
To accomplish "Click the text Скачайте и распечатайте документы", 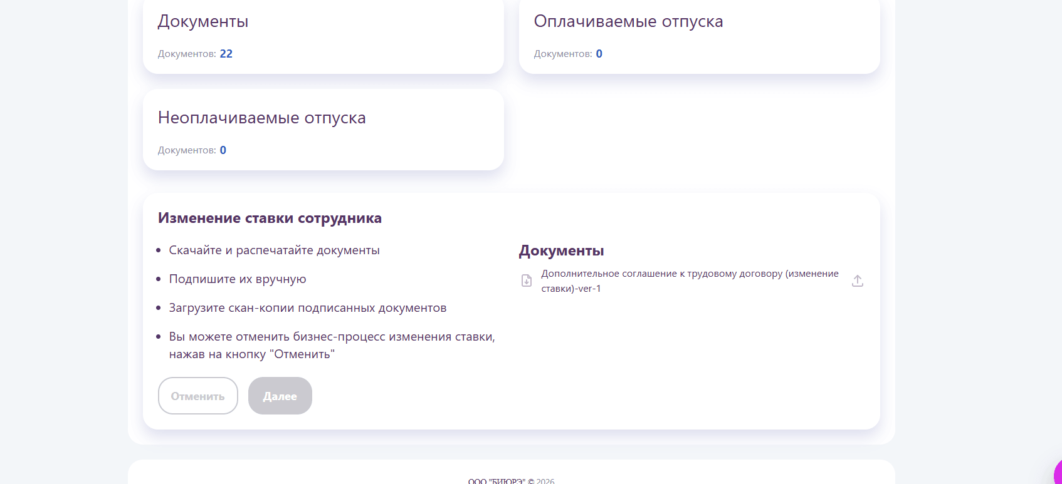I will pos(274,250).
